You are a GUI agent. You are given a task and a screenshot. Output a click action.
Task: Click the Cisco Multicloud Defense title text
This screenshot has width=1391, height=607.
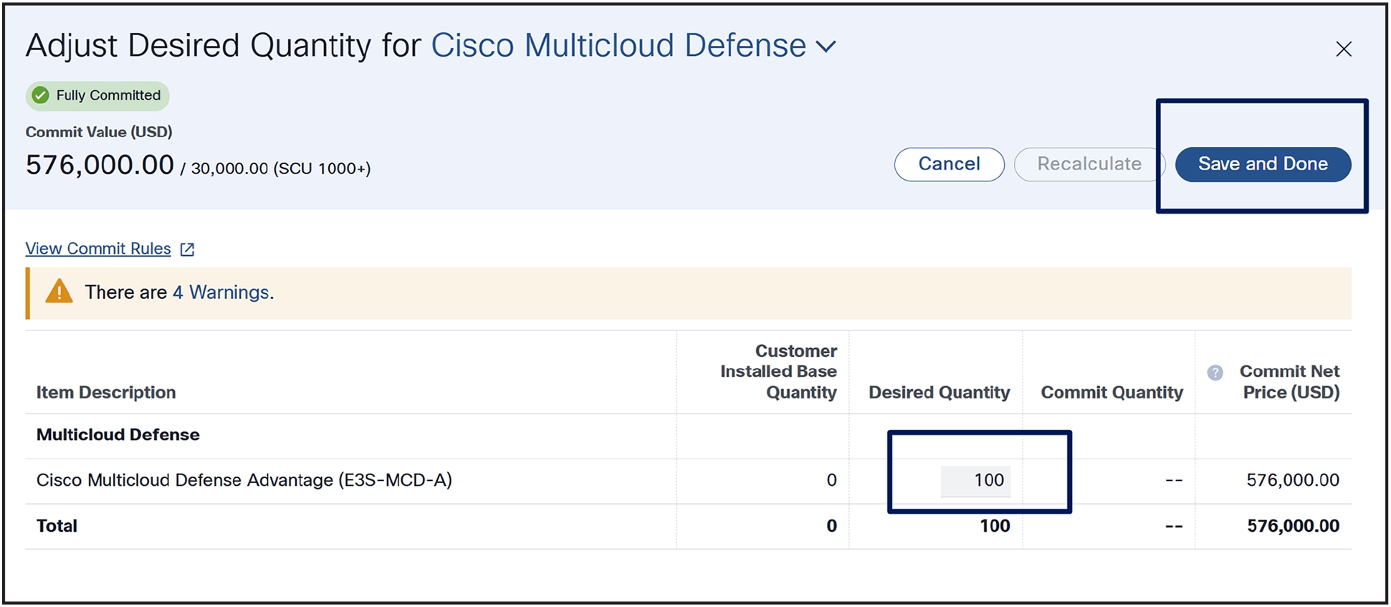tap(618, 46)
